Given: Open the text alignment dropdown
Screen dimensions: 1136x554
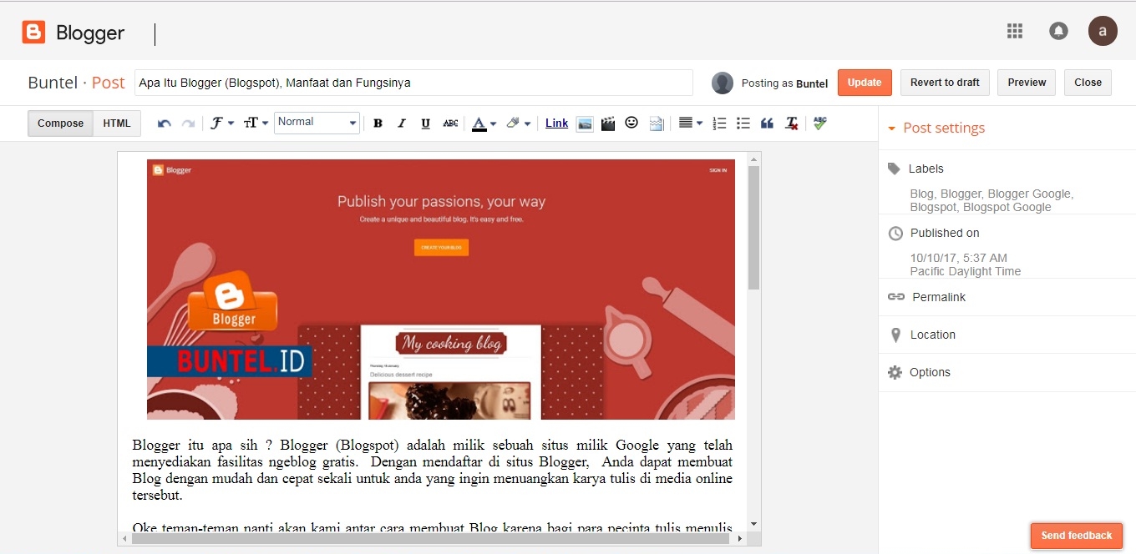Looking at the screenshot, I should (x=690, y=123).
